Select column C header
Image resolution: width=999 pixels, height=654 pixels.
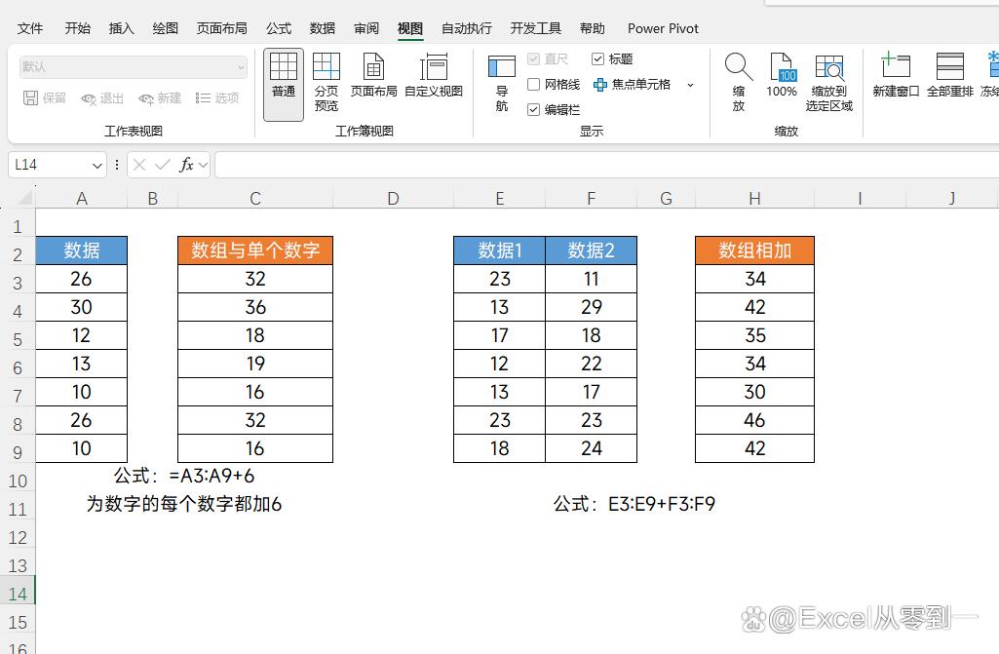click(x=254, y=199)
